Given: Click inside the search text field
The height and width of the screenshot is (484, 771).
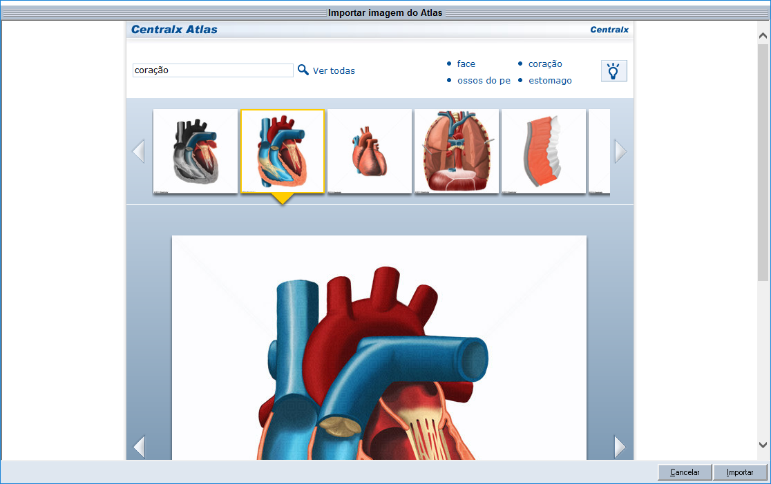Looking at the screenshot, I should 213,70.
